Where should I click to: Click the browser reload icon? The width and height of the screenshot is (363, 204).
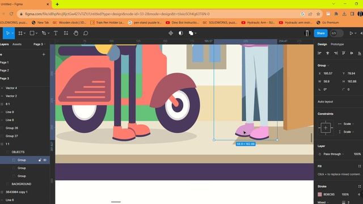[x=11, y=14]
